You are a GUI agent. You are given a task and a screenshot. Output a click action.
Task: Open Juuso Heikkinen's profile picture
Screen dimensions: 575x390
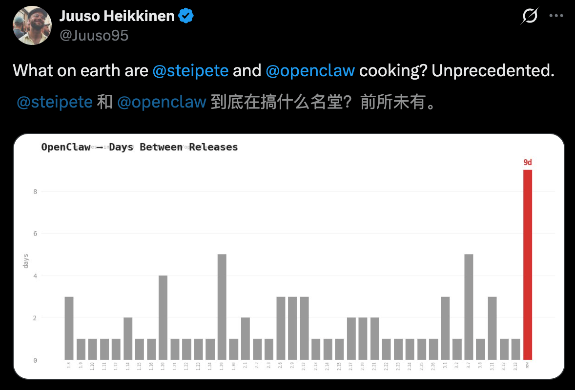click(32, 25)
